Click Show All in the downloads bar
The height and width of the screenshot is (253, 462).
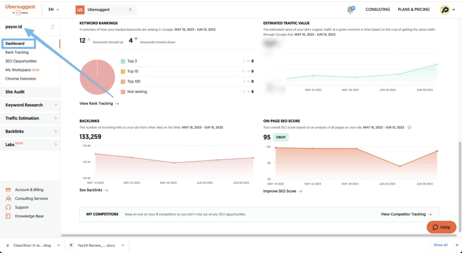tap(440, 245)
